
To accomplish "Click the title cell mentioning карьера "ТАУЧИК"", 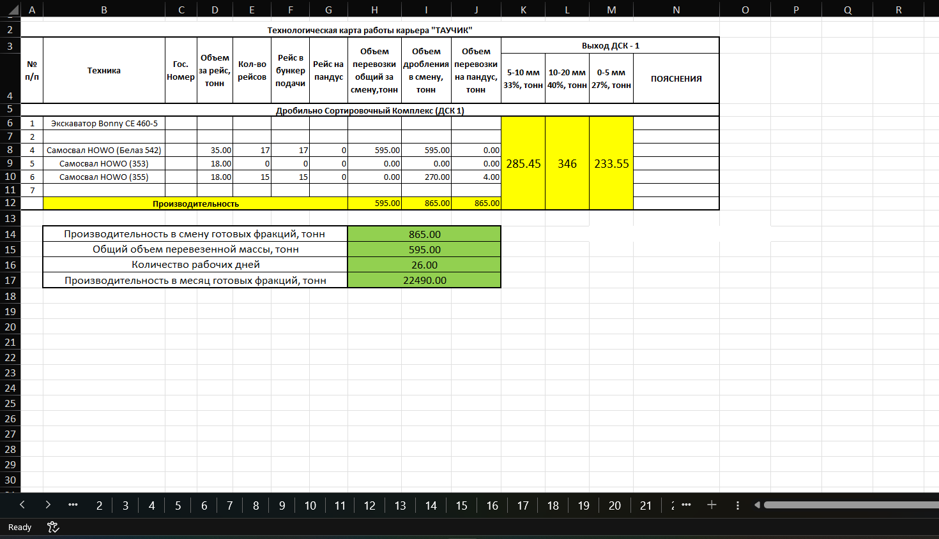I will click(x=370, y=30).
